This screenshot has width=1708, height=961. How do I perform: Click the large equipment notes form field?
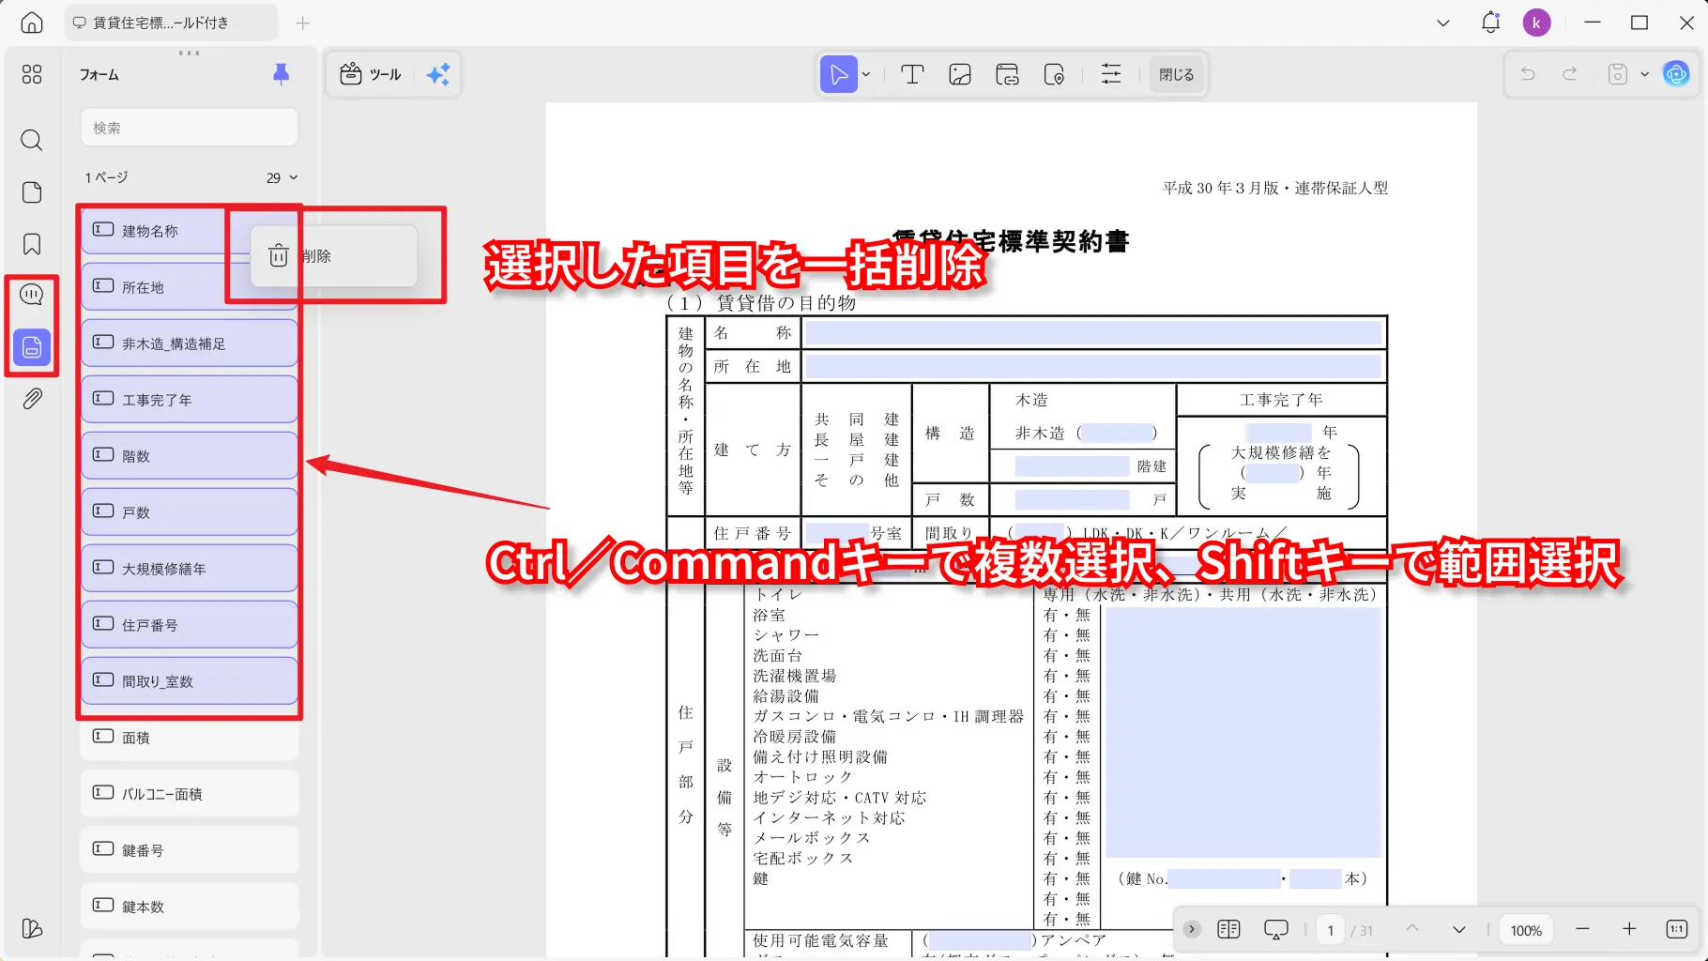pyautogui.click(x=1243, y=732)
